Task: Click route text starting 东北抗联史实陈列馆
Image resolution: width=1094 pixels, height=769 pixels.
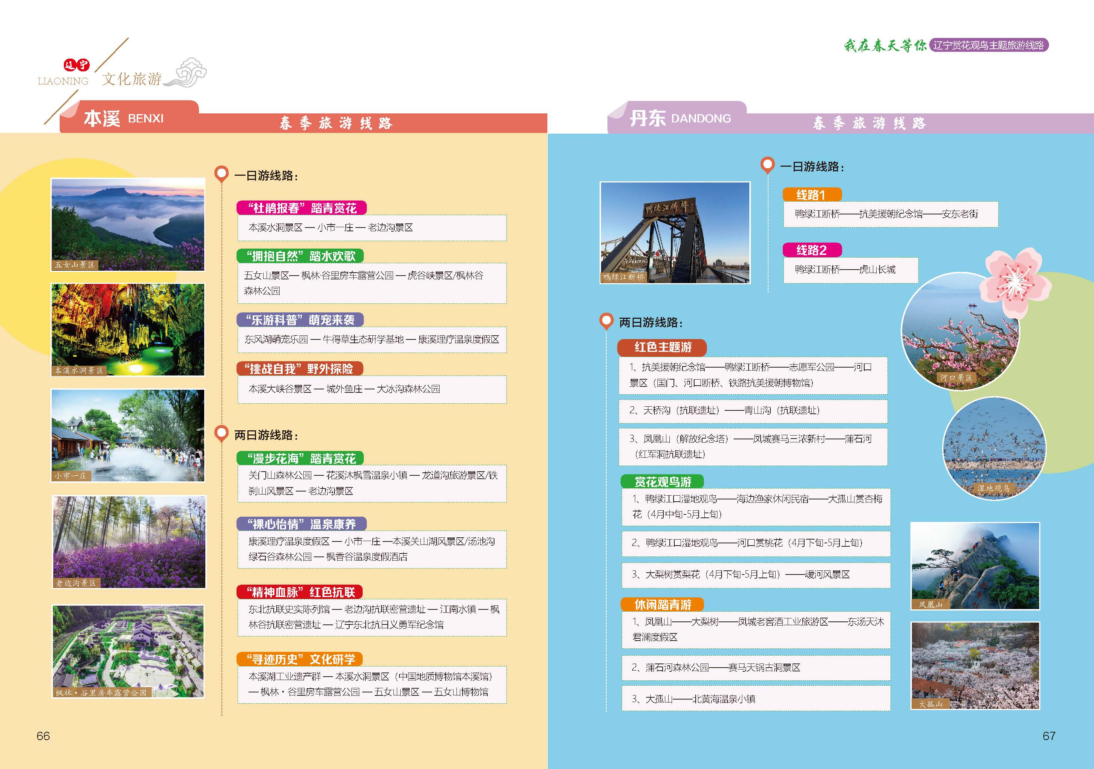Action: (374, 617)
